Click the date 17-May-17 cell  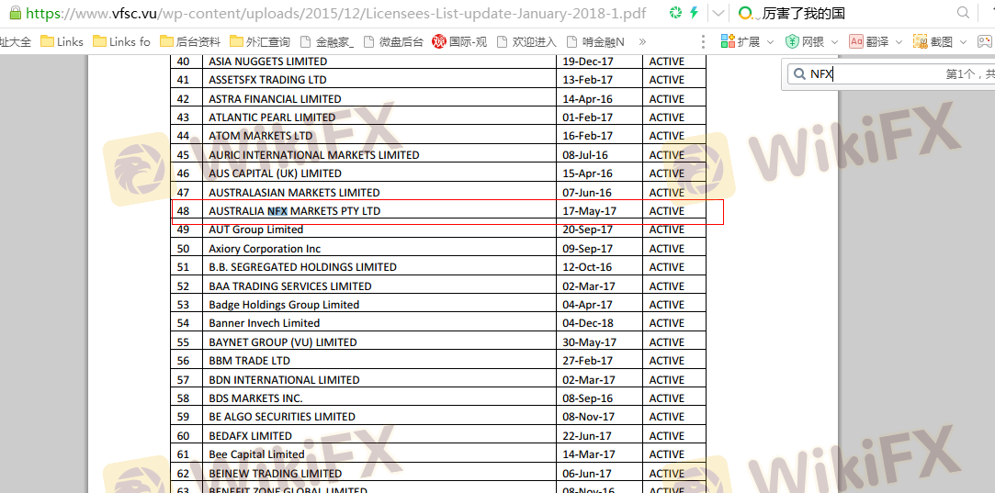[x=599, y=210]
